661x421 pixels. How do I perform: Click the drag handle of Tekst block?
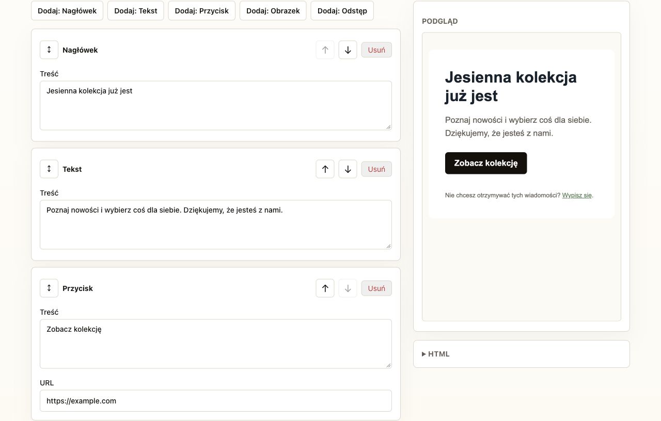coord(49,169)
